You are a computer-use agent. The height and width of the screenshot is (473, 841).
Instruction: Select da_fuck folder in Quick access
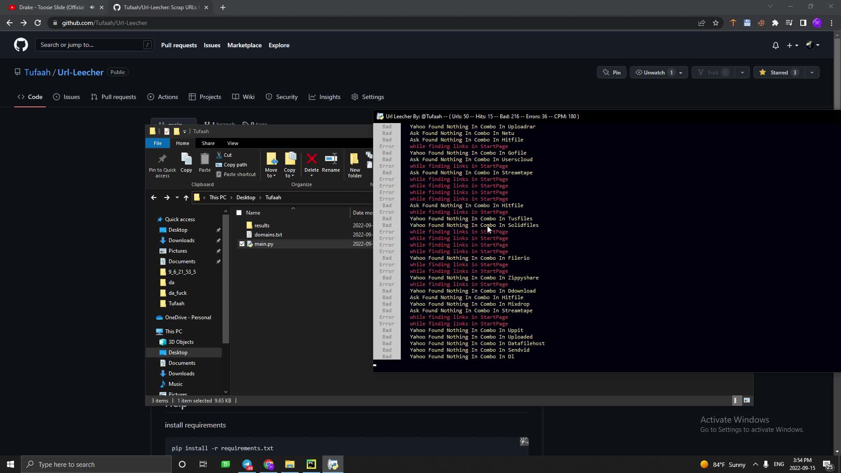177,293
